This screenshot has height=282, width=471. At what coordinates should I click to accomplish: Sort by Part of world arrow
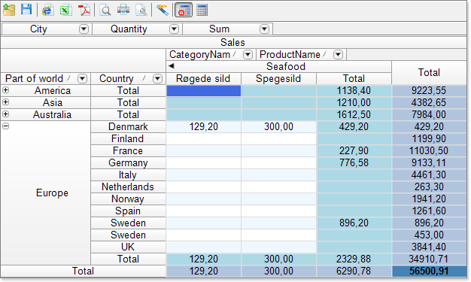pos(70,78)
